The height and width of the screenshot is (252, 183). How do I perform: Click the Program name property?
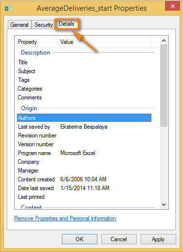pyautogui.click(x=35, y=153)
